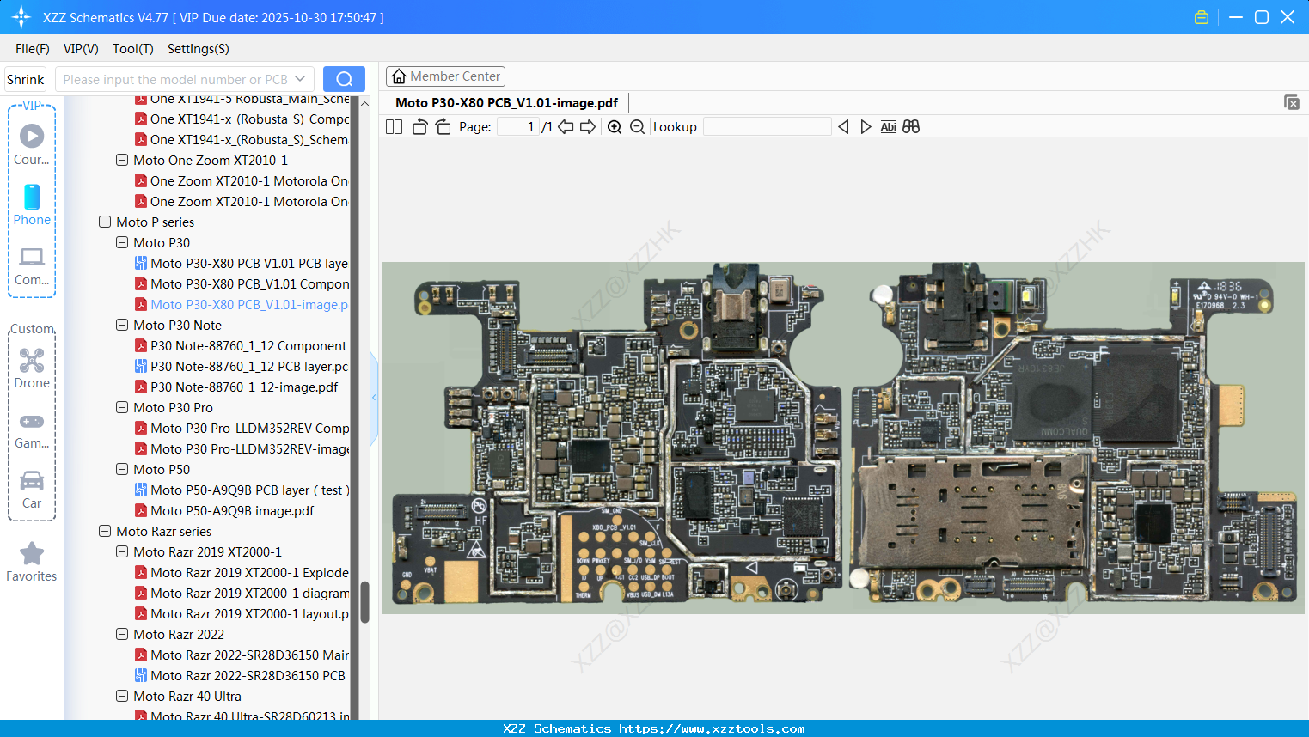Go to next page arrow
The width and height of the screenshot is (1309, 737).
coord(588,127)
